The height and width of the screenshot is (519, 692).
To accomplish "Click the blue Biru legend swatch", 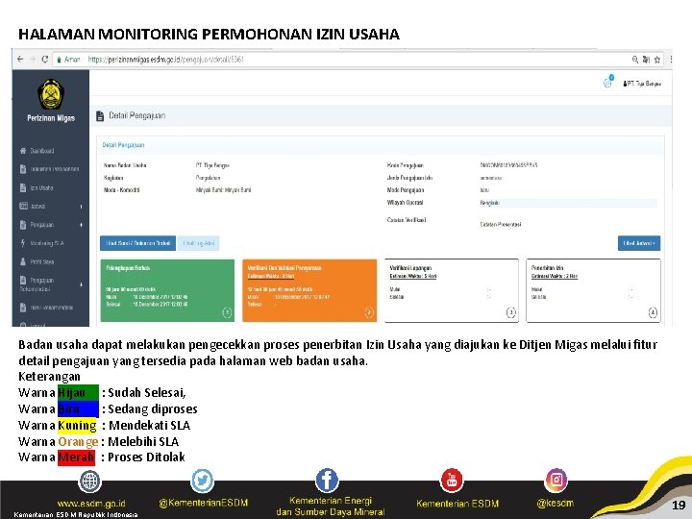I will pos(78,409).
